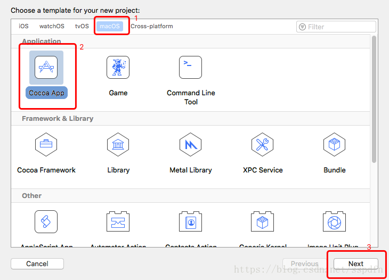389x280 pixels.
Task: Click the Next button
Action: coord(356,263)
